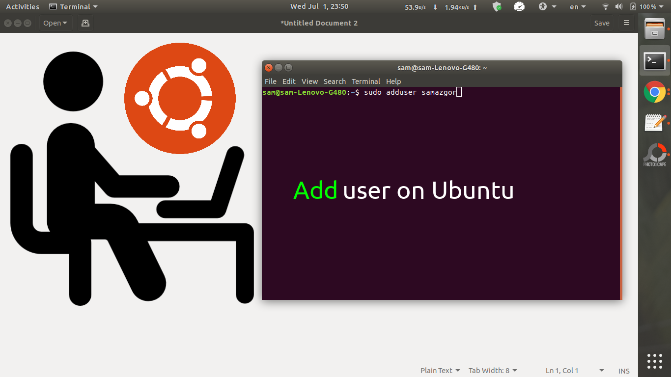This screenshot has width=671, height=377.
Task: Open the Text Editor icon in the dock
Action: 654,123
